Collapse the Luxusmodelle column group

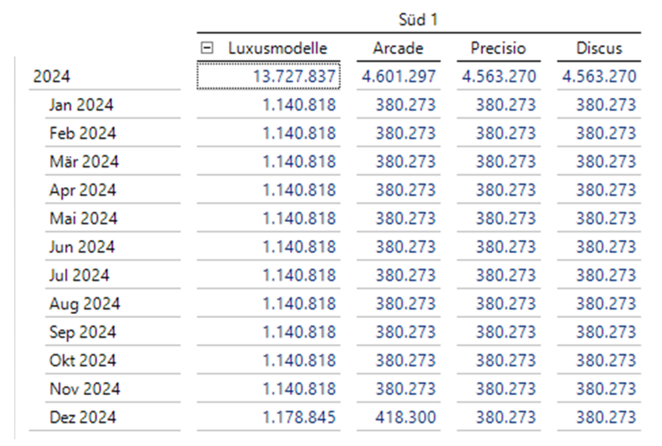[208, 48]
